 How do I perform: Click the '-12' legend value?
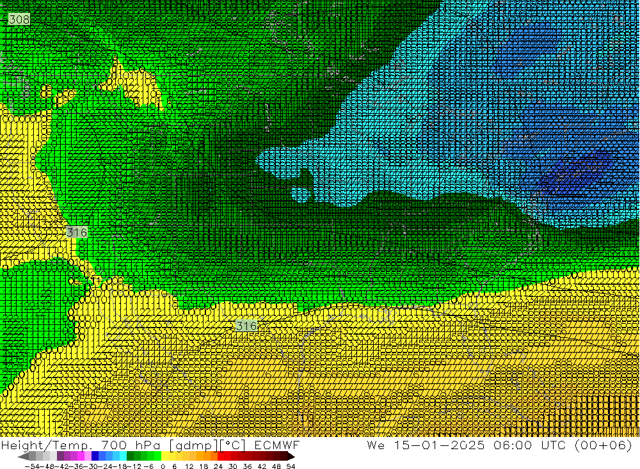click(x=134, y=466)
